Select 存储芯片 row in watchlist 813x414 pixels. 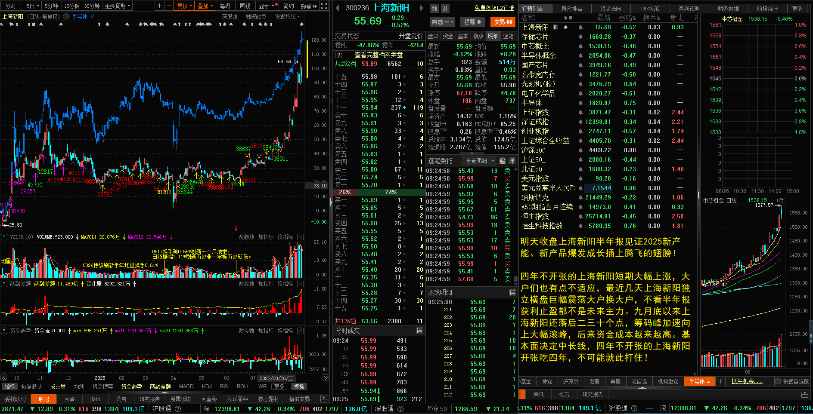tap(608, 37)
